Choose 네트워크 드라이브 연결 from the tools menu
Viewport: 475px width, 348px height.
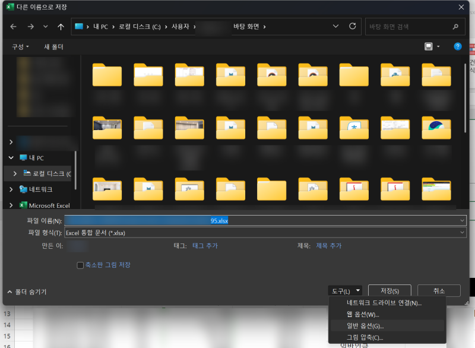[387, 303]
